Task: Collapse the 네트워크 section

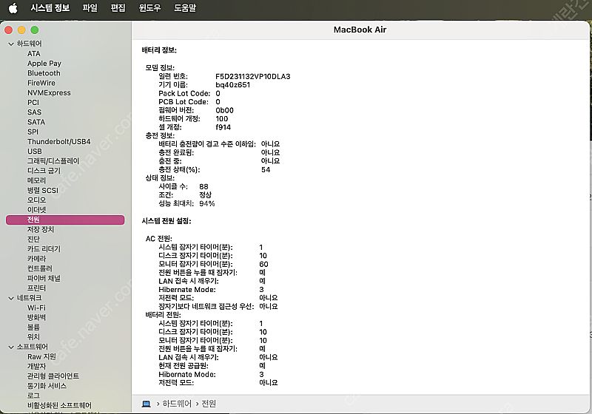Action: coord(11,298)
